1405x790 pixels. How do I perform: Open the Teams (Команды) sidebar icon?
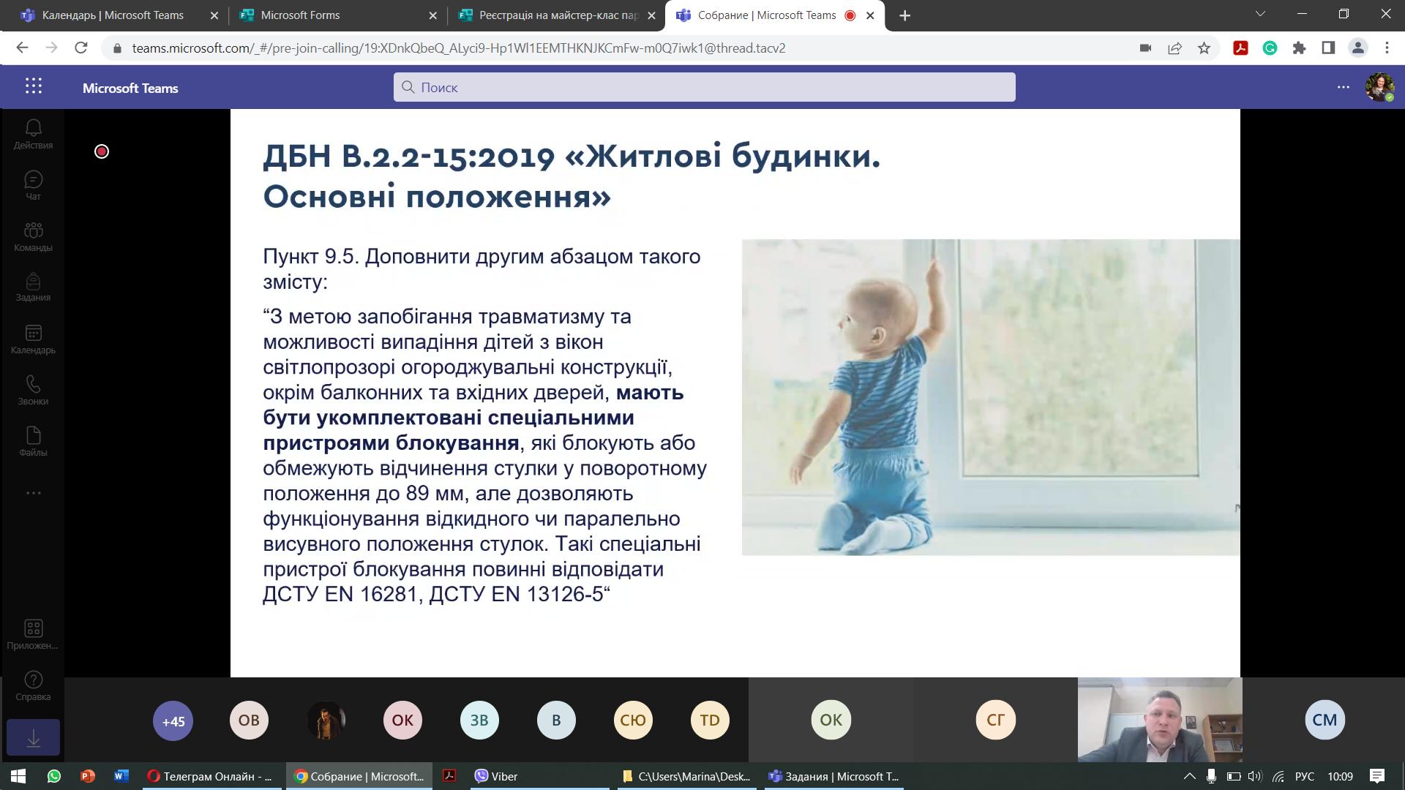click(x=33, y=237)
